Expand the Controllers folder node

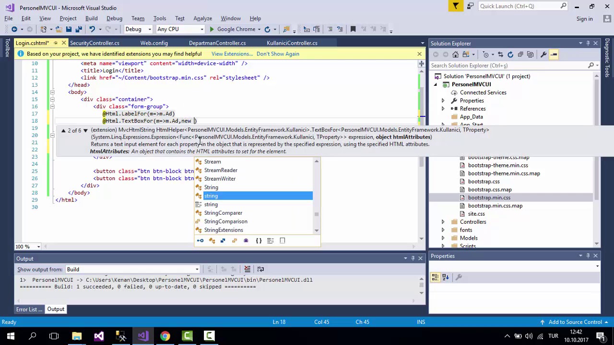coord(443,222)
